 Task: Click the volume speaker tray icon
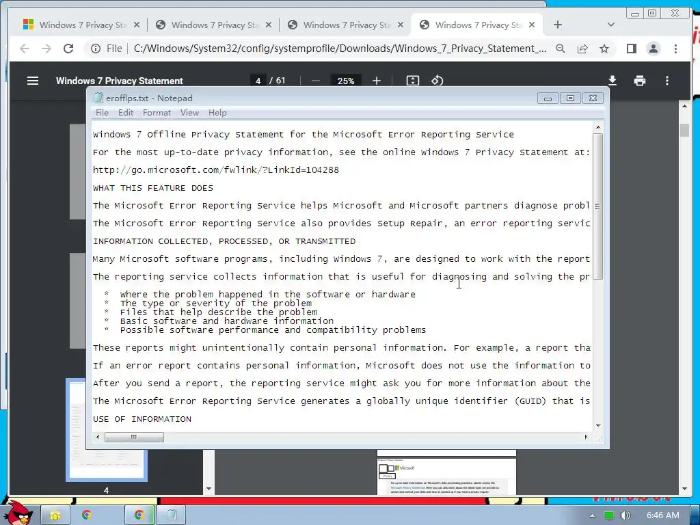(x=625, y=515)
